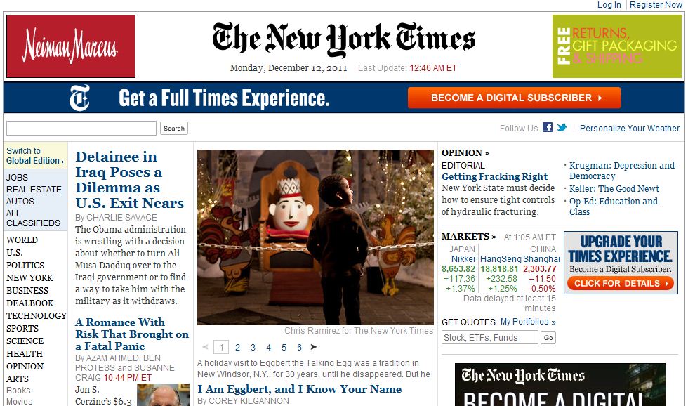688x406 pixels.
Task: Open Krugman: Depression and Democracy article
Action: tap(622, 171)
